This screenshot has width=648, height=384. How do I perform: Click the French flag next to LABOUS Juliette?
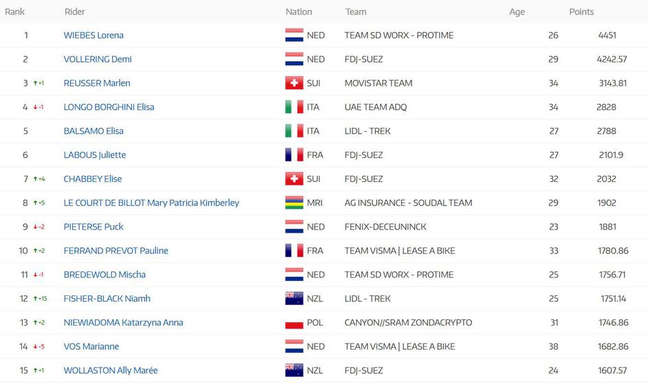pyautogui.click(x=294, y=155)
